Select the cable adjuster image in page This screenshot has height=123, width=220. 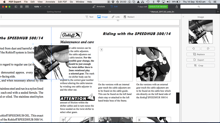tap(51, 62)
